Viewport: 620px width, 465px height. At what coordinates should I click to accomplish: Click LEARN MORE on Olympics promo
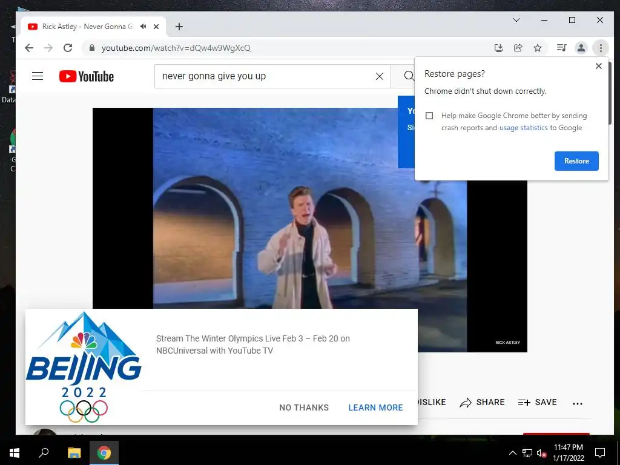tap(375, 407)
